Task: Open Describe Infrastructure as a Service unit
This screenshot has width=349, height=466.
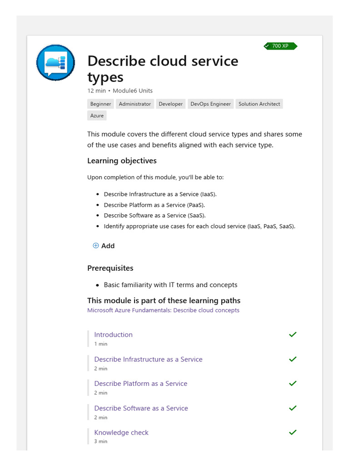Action: pos(148,360)
